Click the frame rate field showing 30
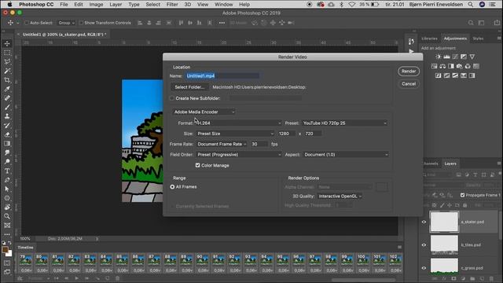Image resolution: width=503 pixels, height=283 pixels. [259, 144]
